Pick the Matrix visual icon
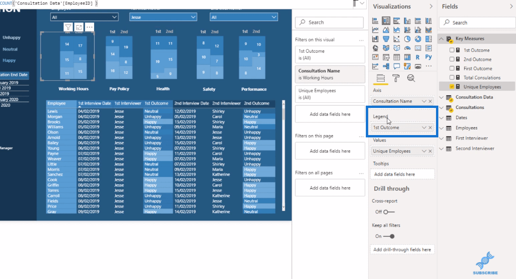Screen dimensions: 516x279 point(407,57)
